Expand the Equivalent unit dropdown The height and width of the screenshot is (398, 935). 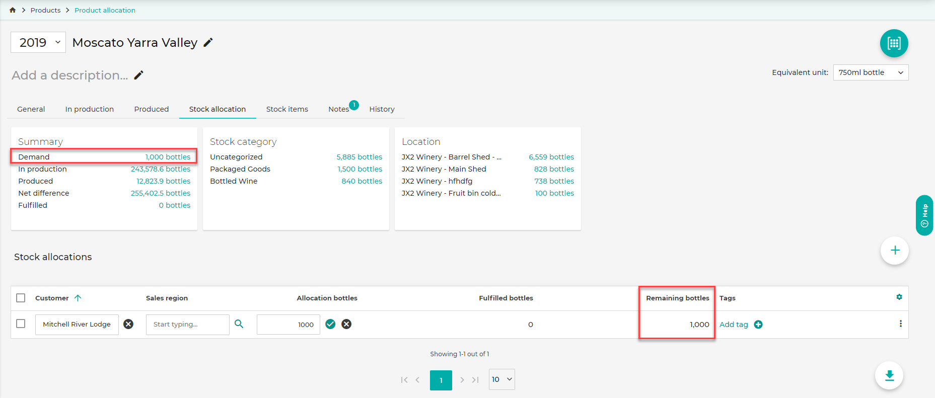click(871, 72)
